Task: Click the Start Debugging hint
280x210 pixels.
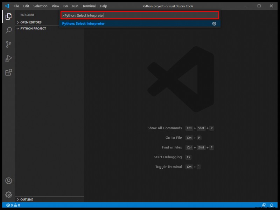Action: coord(168,157)
